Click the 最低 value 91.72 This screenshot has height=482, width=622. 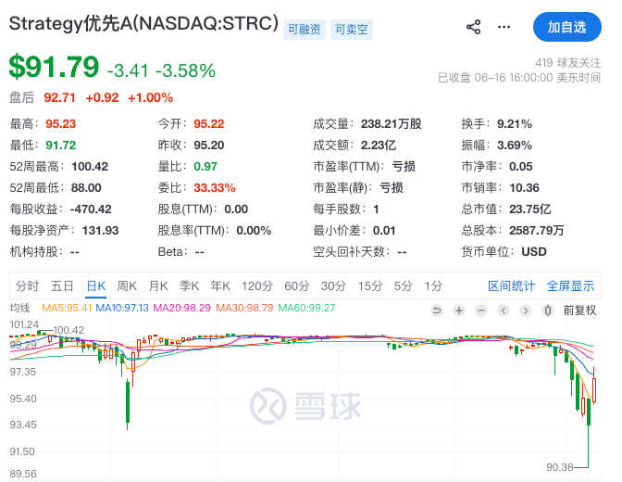point(61,146)
